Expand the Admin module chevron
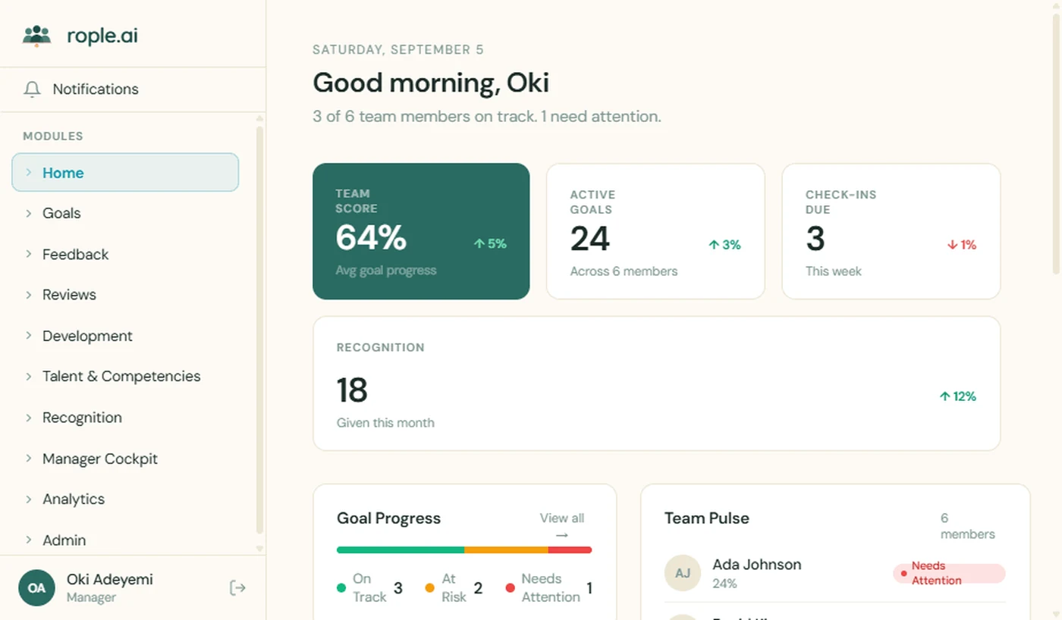The width and height of the screenshot is (1062, 620). click(x=29, y=540)
